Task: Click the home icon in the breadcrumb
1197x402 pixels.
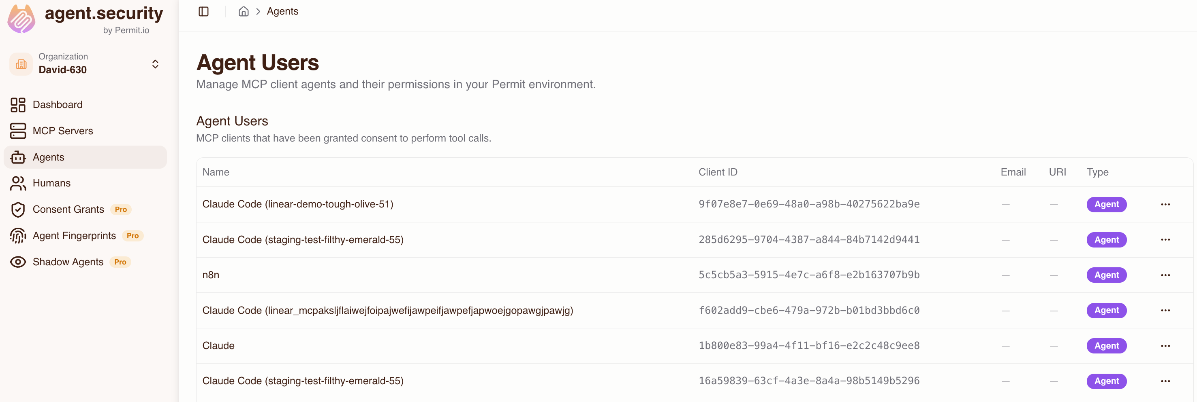Action: pos(243,11)
